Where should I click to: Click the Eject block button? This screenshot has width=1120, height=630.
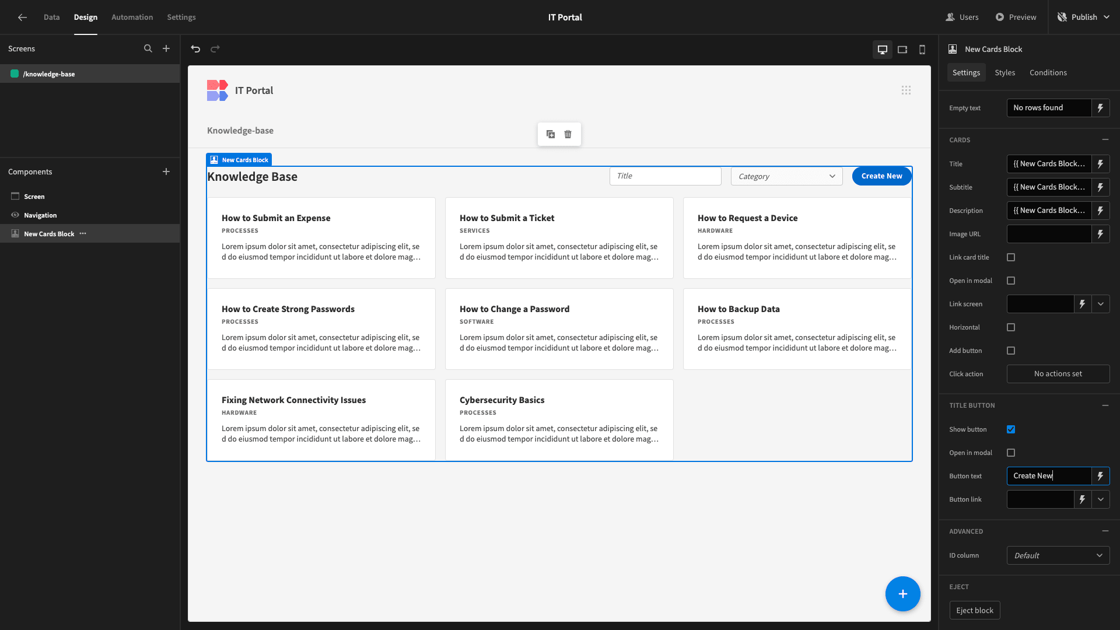click(975, 610)
